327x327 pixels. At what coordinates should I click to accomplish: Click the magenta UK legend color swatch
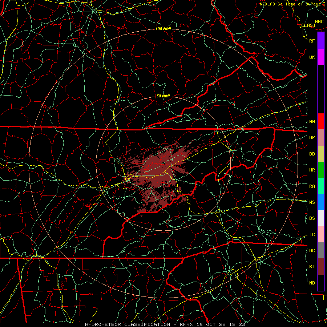click(321, 57)
